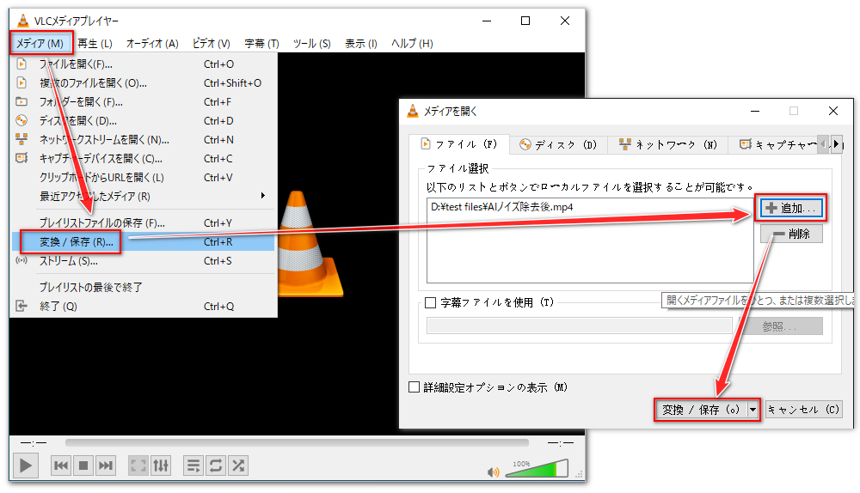Click VLC cone icon in main title bar

23,21
